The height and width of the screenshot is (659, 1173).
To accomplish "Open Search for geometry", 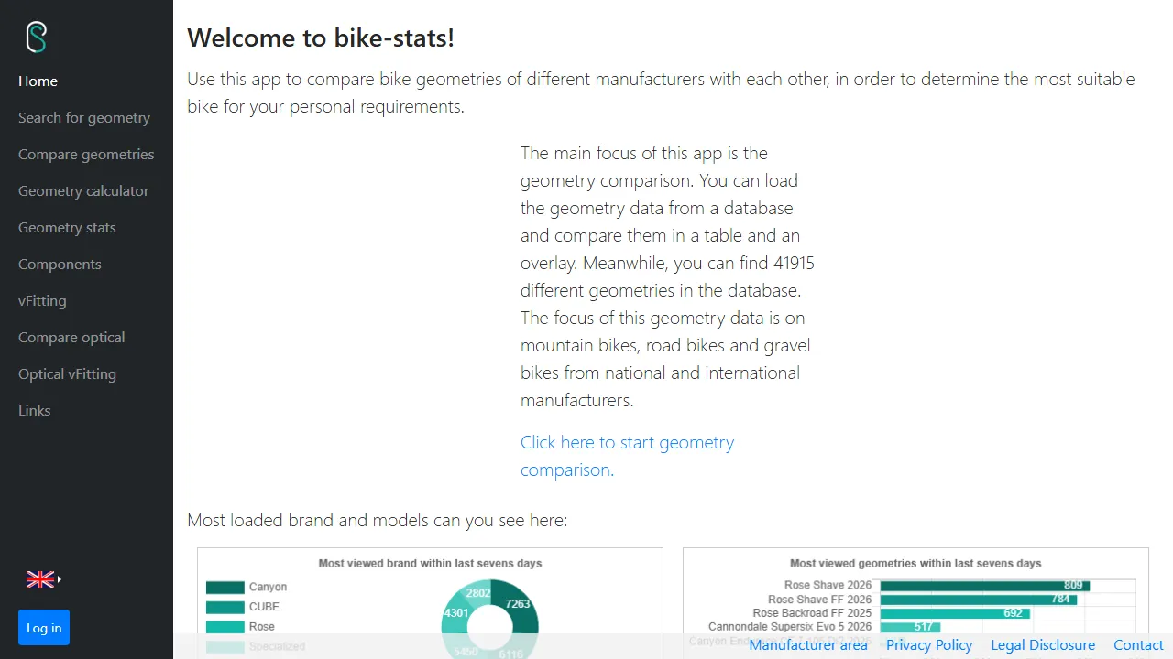I will (x=83, y=117).
